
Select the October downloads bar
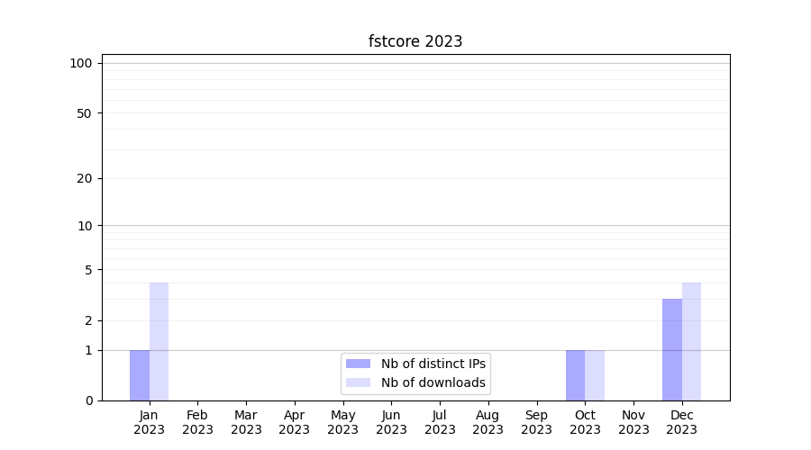coord(595,375)
